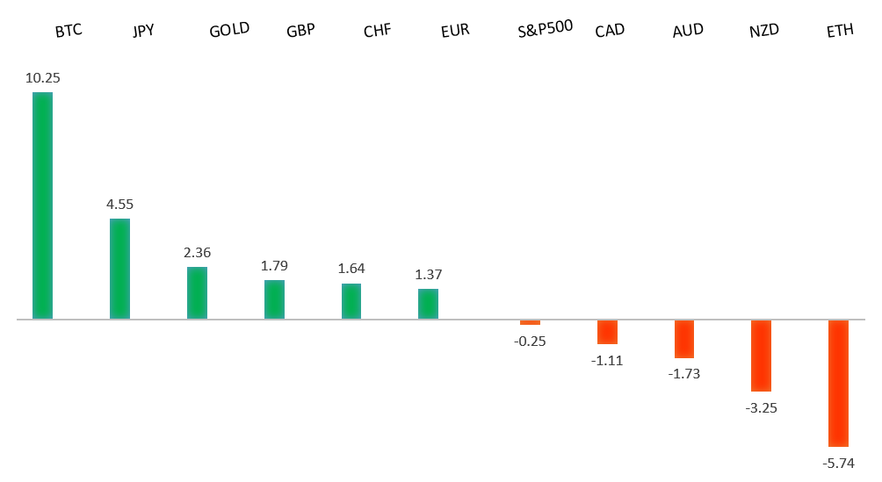882x482 pixels.
Task: Select the GOLD category label
Action: coord(229,30)
